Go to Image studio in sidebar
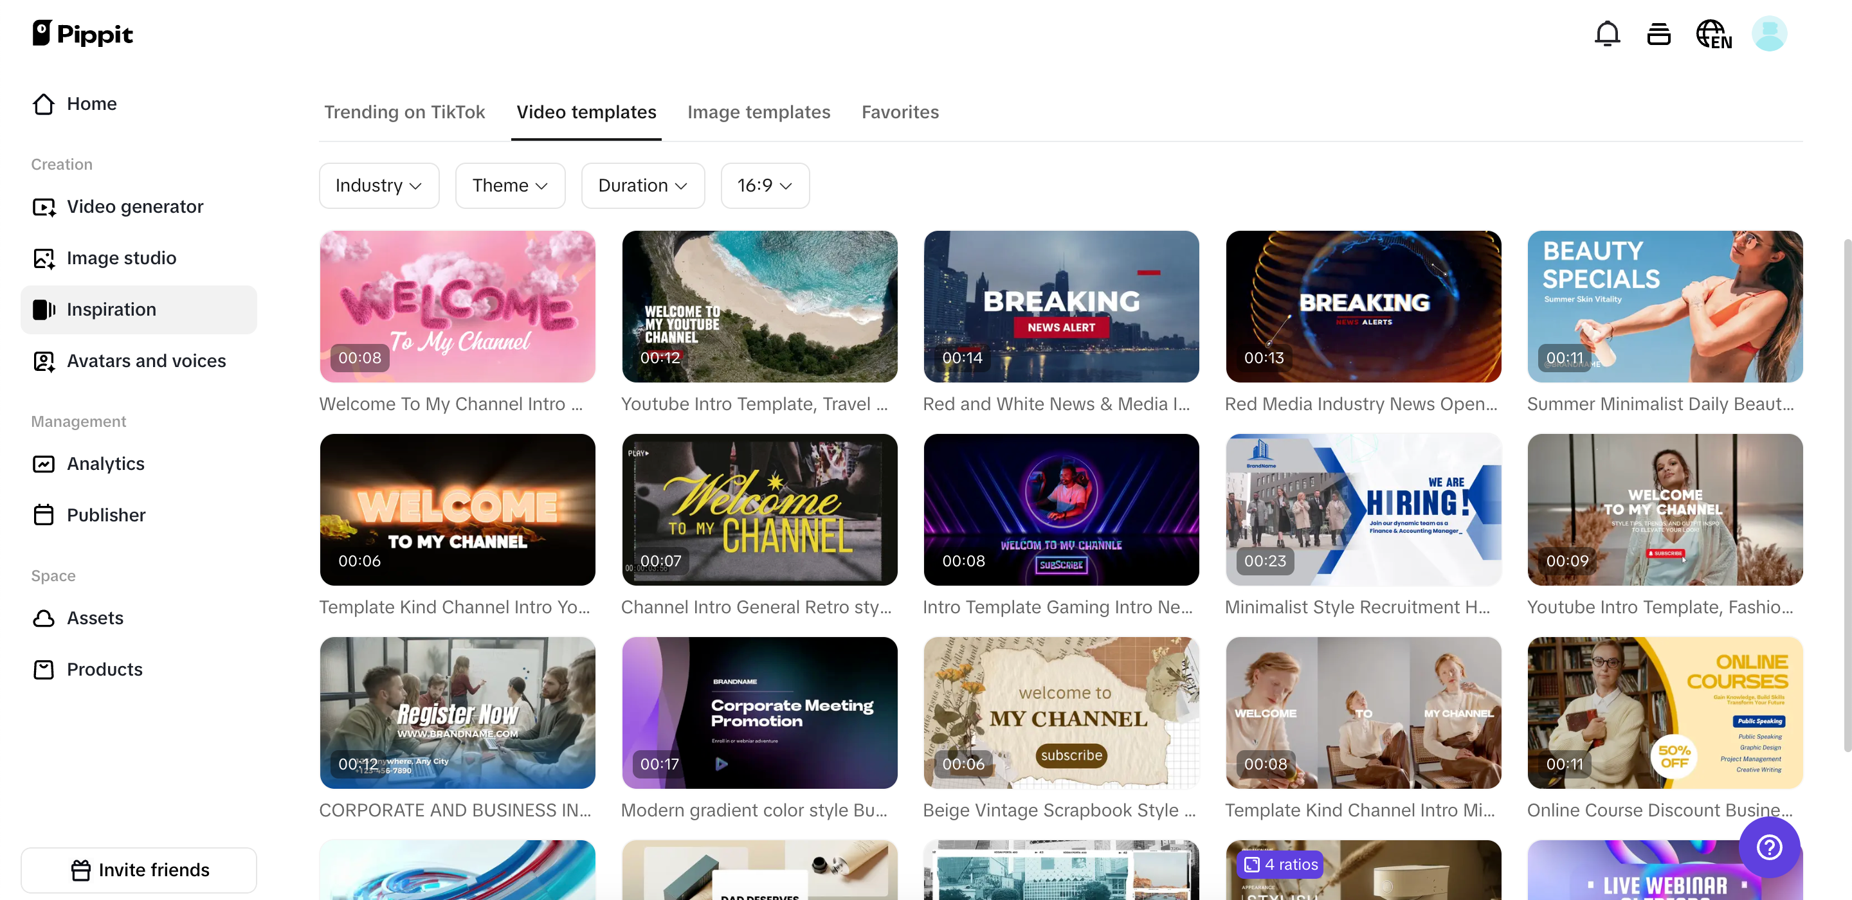This screenshot has height=900, width=1852. [x=121, y=258]
